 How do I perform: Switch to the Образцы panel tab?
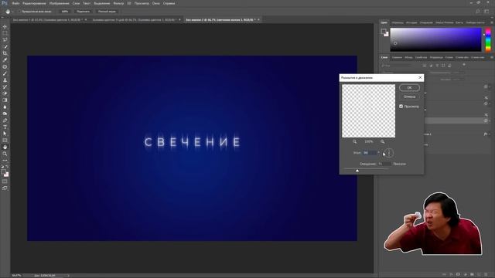(398, 22)
